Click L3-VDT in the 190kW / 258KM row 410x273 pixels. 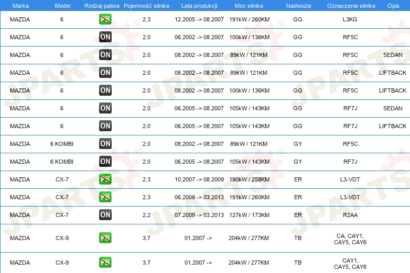(350, 179)
